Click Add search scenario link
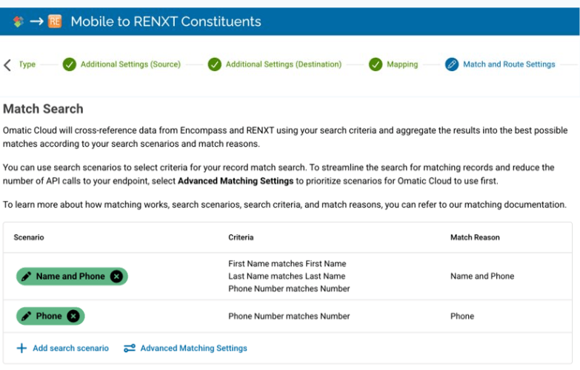Image resolution: width=580 pixels, height=370 pixels. [70, 348]
